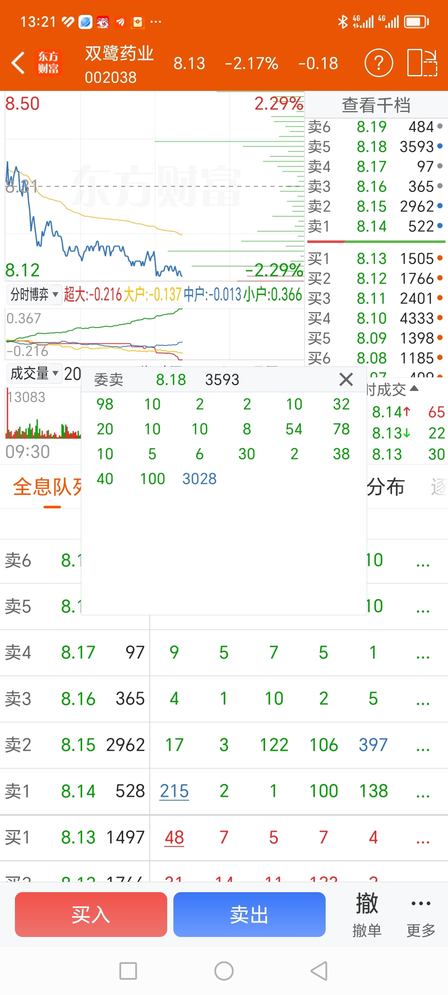Tap the Bluetooth status icon
This screenshot has height=995, width=448.
tap(343, 22)
